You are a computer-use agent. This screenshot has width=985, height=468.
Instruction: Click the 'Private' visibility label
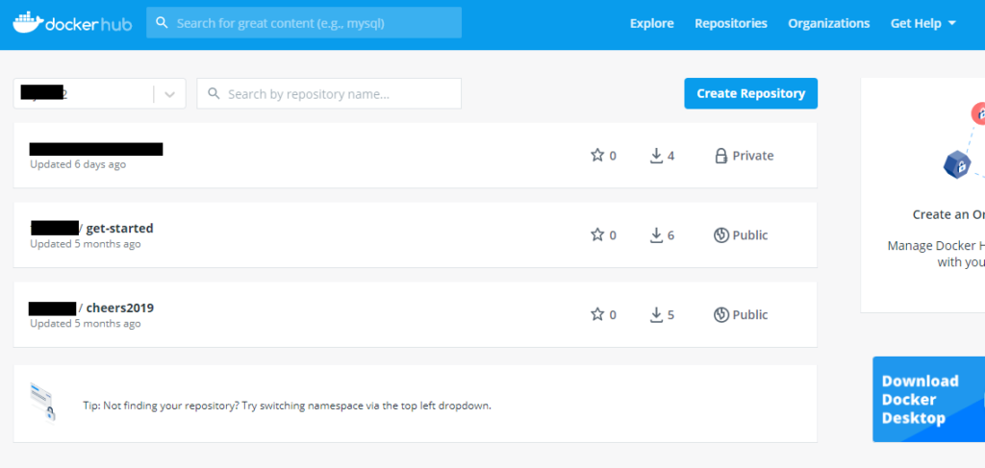coord(753,156)
